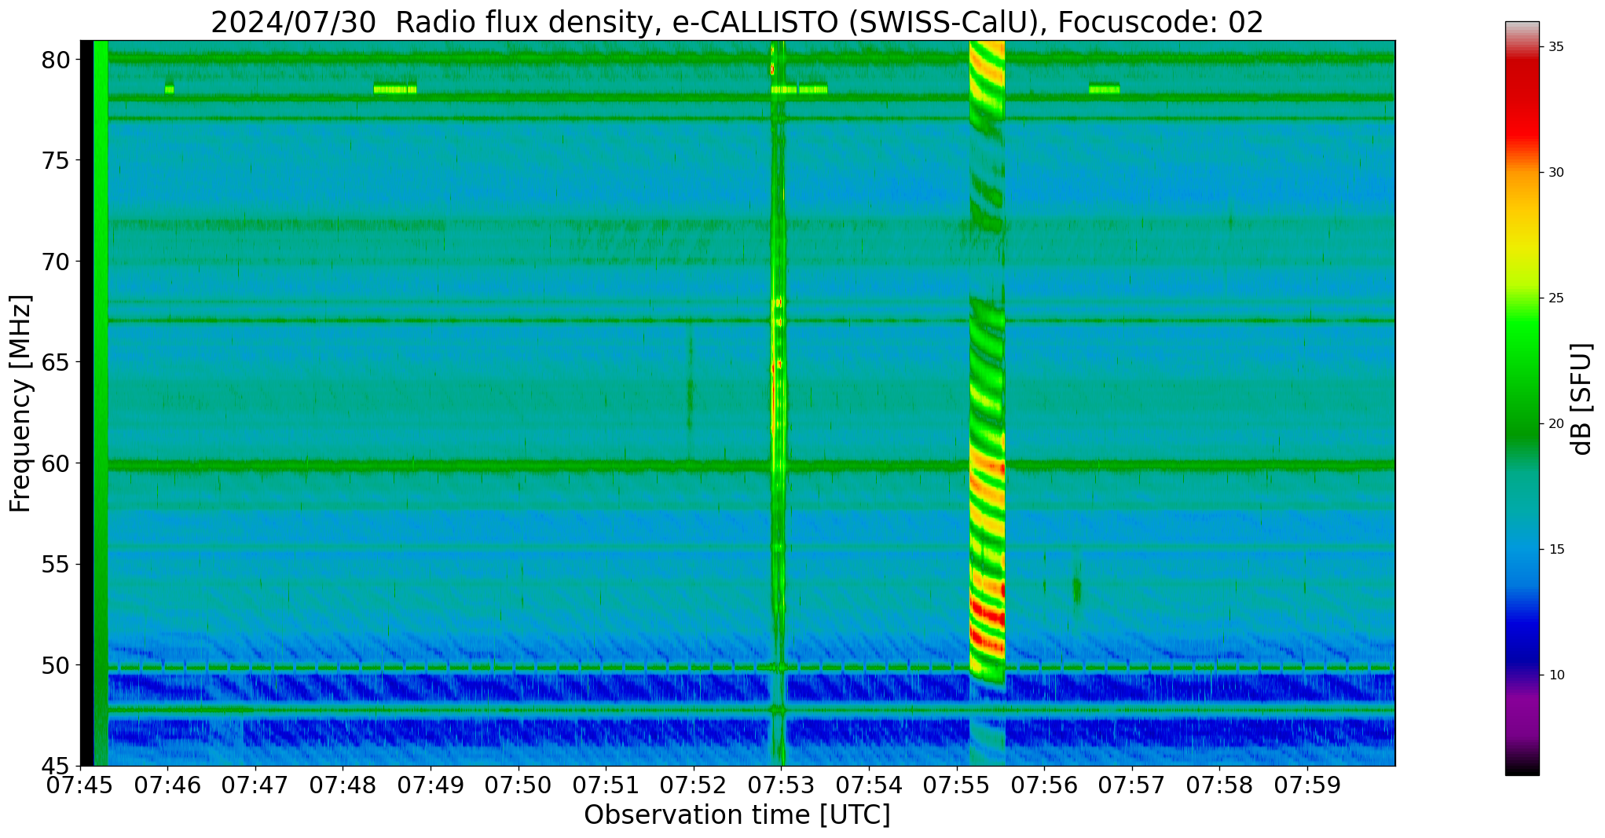
Task: Click the "Frequency [MHz]" axis label
Action: (x=20, y=403)
